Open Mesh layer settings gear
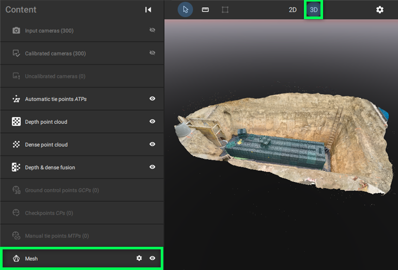The image size is (398, 270). (139, 258)
